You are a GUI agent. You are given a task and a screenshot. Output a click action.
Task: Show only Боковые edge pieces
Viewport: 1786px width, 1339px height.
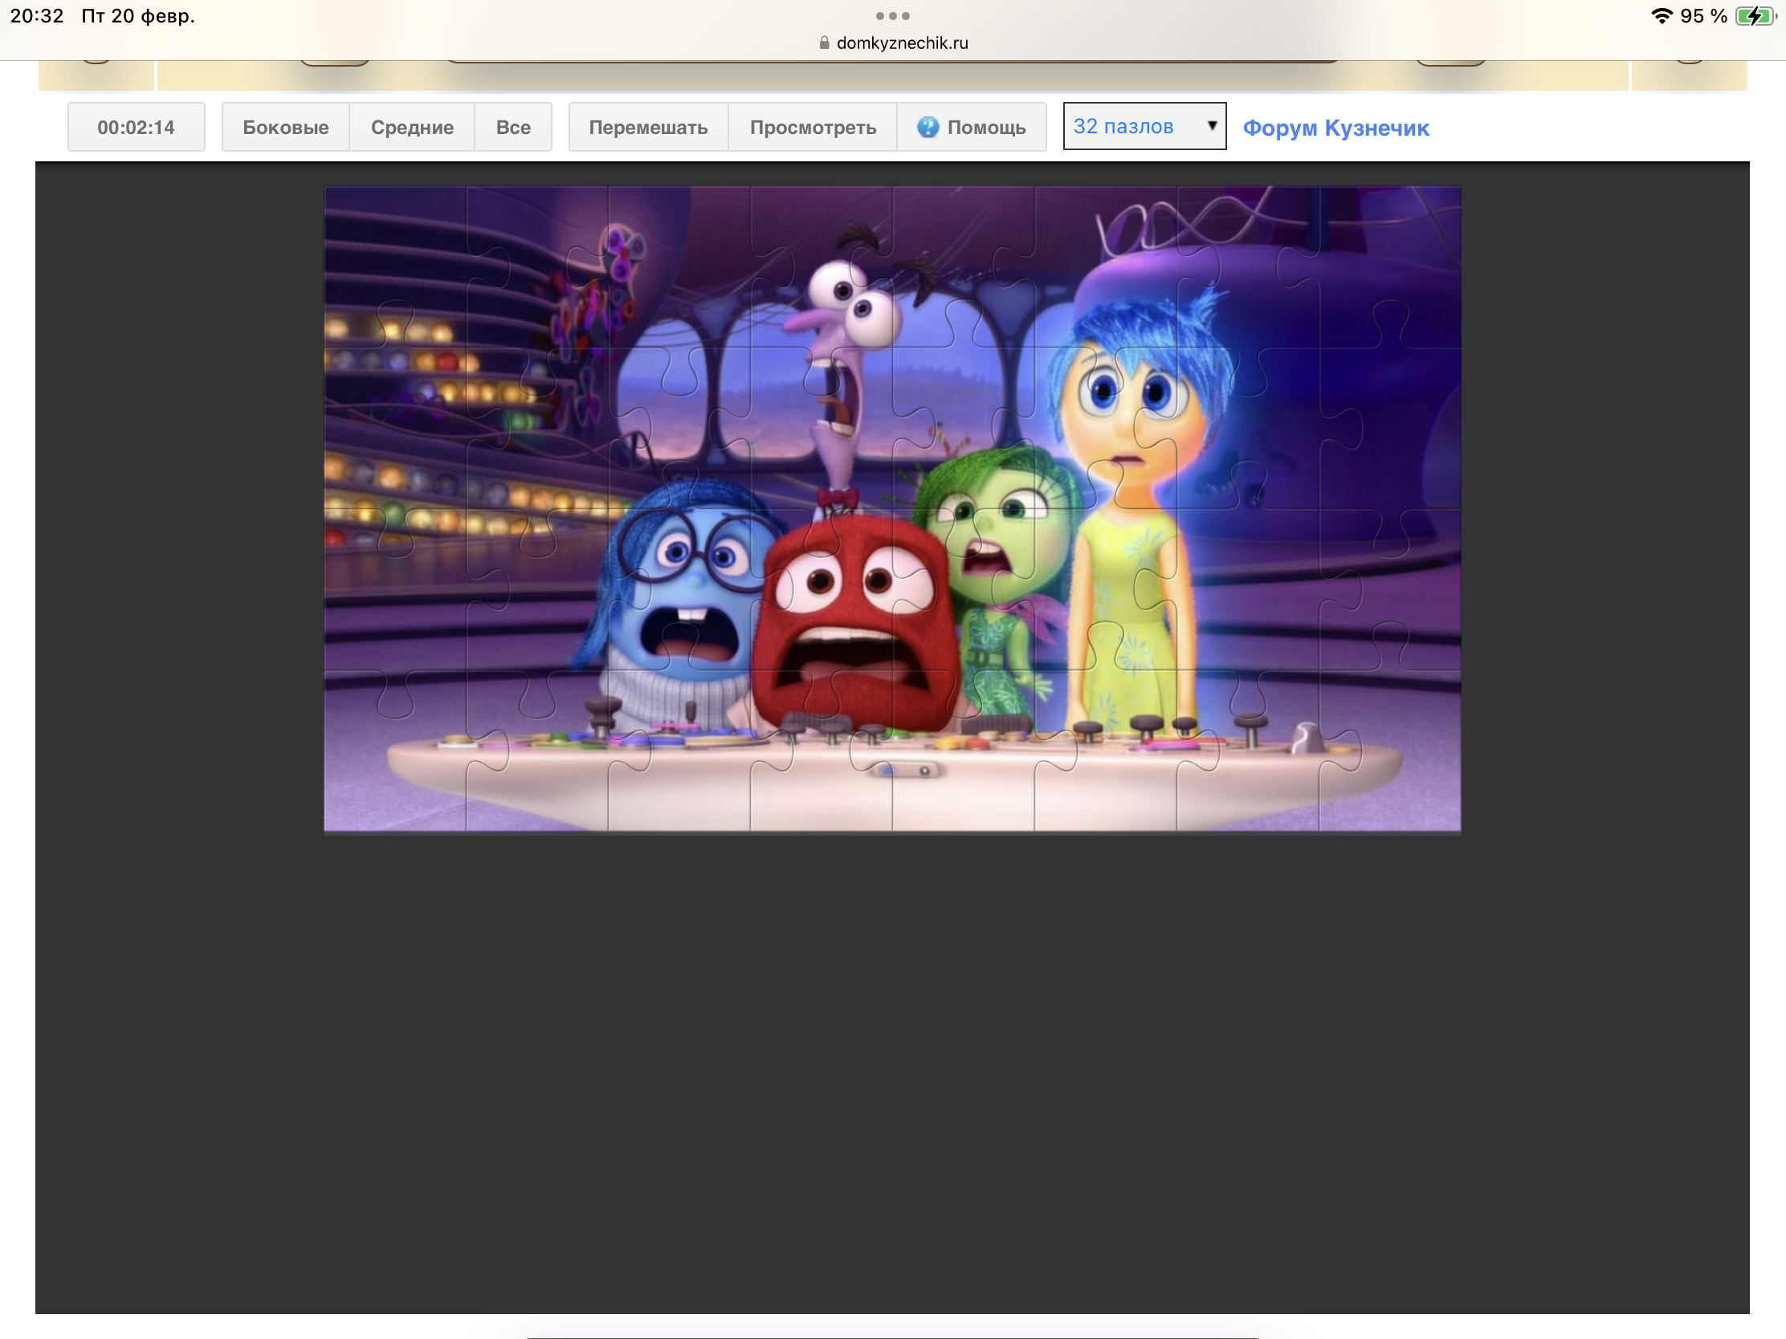click(285, 127)
